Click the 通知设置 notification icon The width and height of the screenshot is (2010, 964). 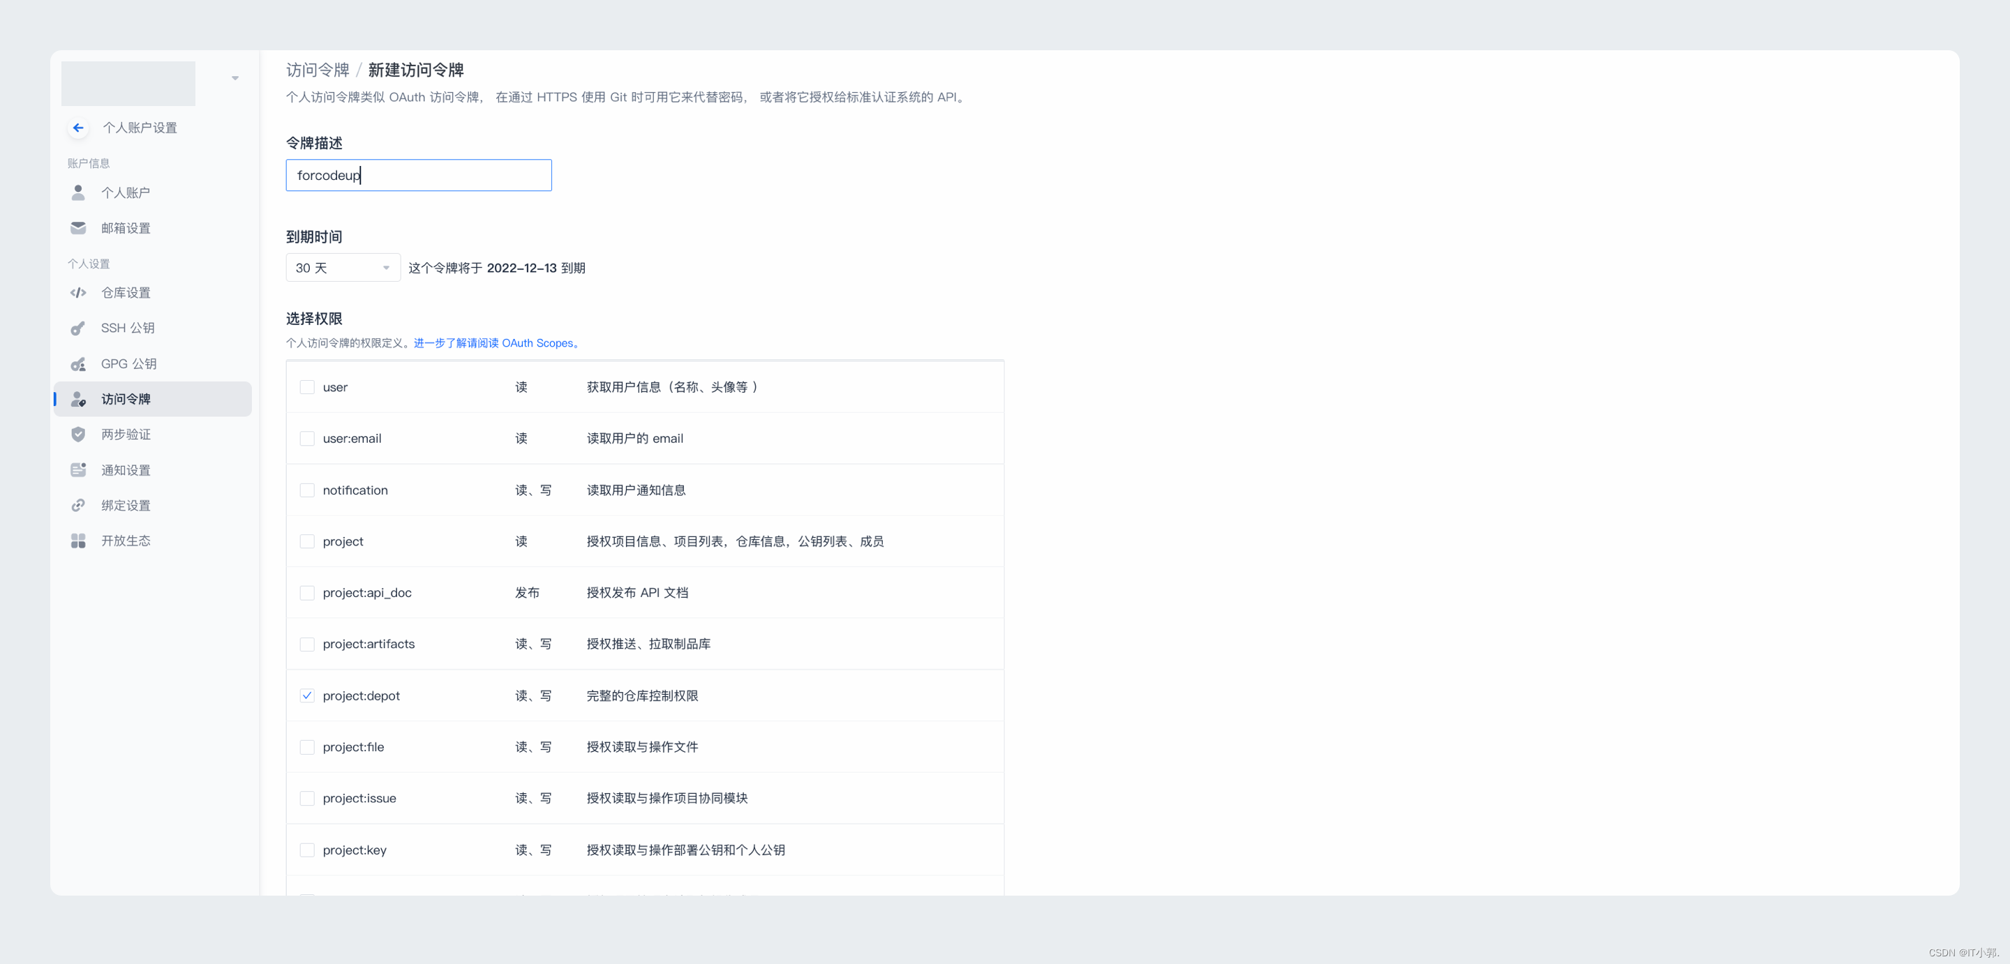point(78,470)
